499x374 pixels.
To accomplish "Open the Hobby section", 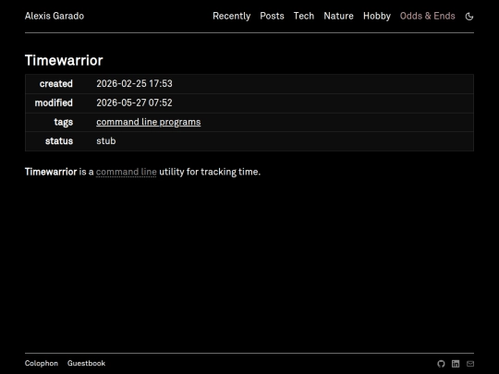I will coord(377,16).
